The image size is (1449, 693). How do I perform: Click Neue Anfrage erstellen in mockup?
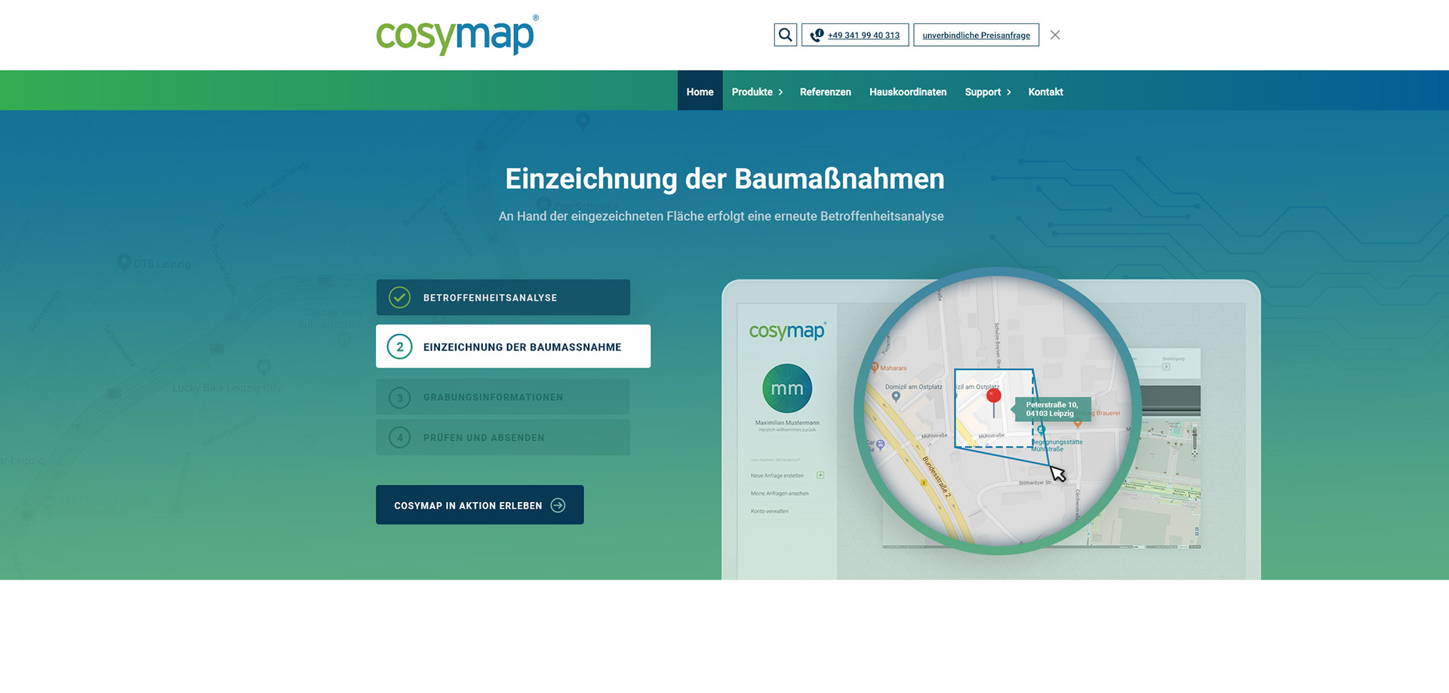777,476
